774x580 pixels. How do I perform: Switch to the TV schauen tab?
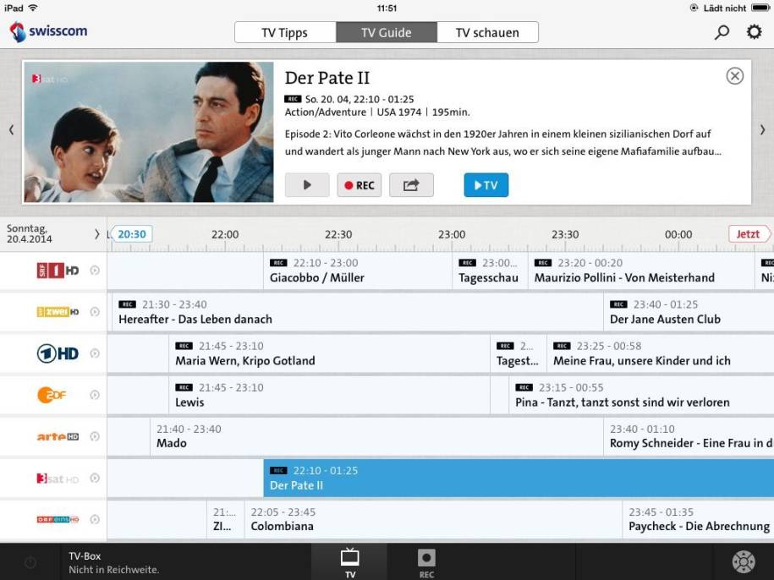[x=487, y=32]
